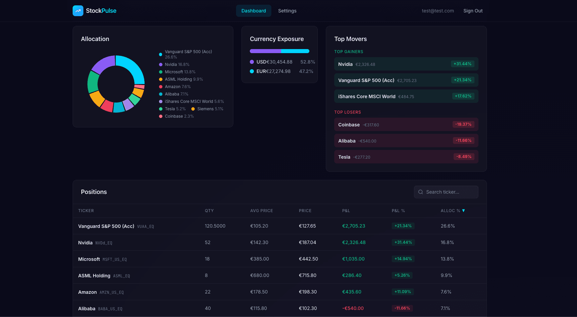Click Amazon AMZN_US_EQ table row

[x=280, y=292]
